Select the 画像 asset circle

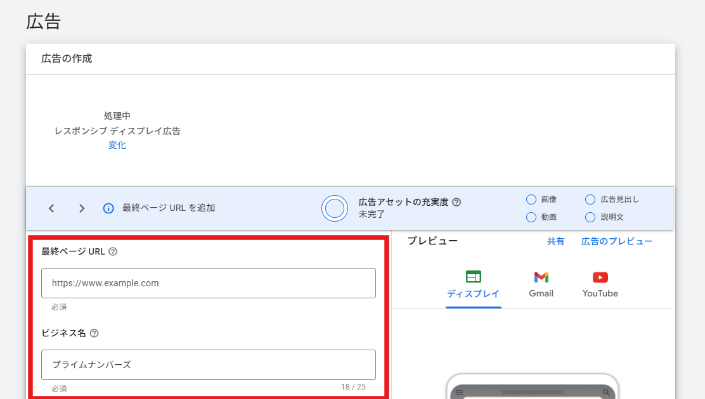(x=531, y=199)
